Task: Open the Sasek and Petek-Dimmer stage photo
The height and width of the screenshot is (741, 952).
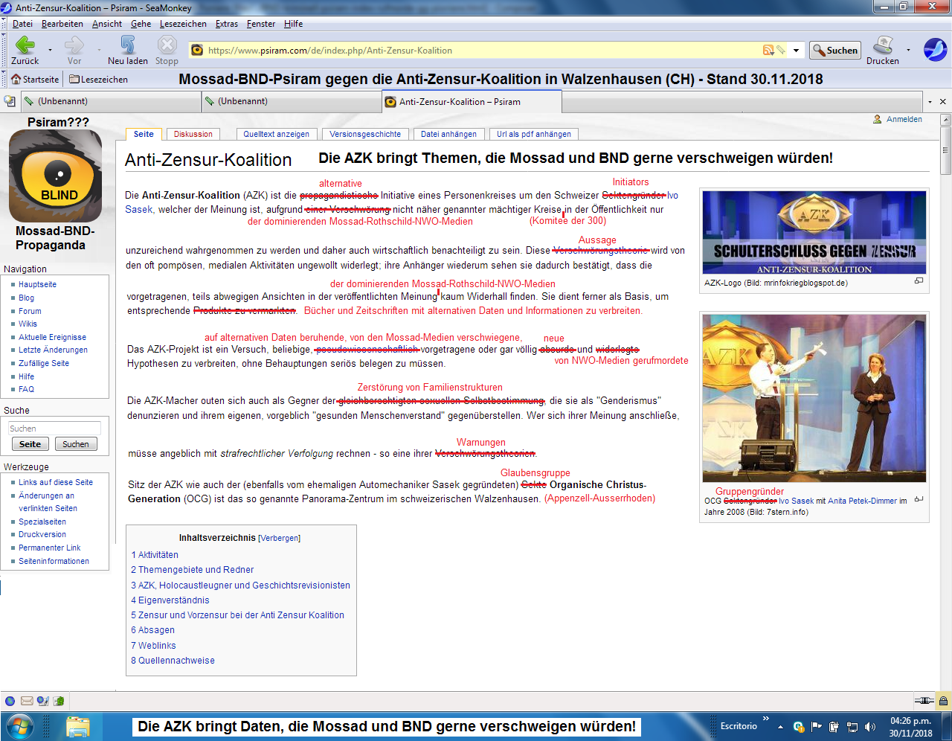Action: pyautogui.click(x=814, y=398)
